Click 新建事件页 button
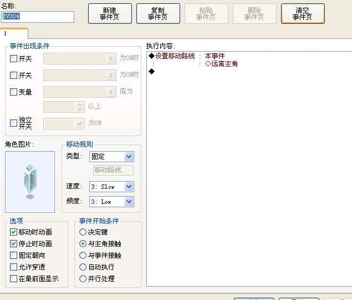The width and height of the screenshot is (352, 300). point(110,13)
